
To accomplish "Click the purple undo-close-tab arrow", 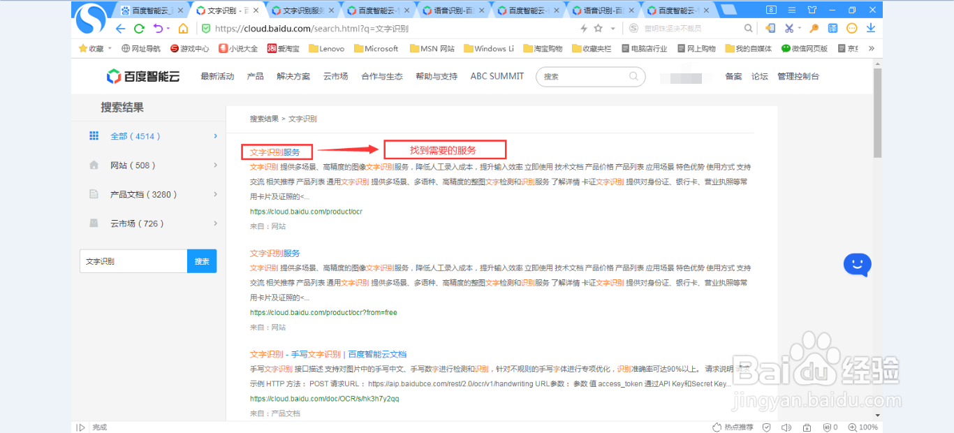I will point(158,29).
